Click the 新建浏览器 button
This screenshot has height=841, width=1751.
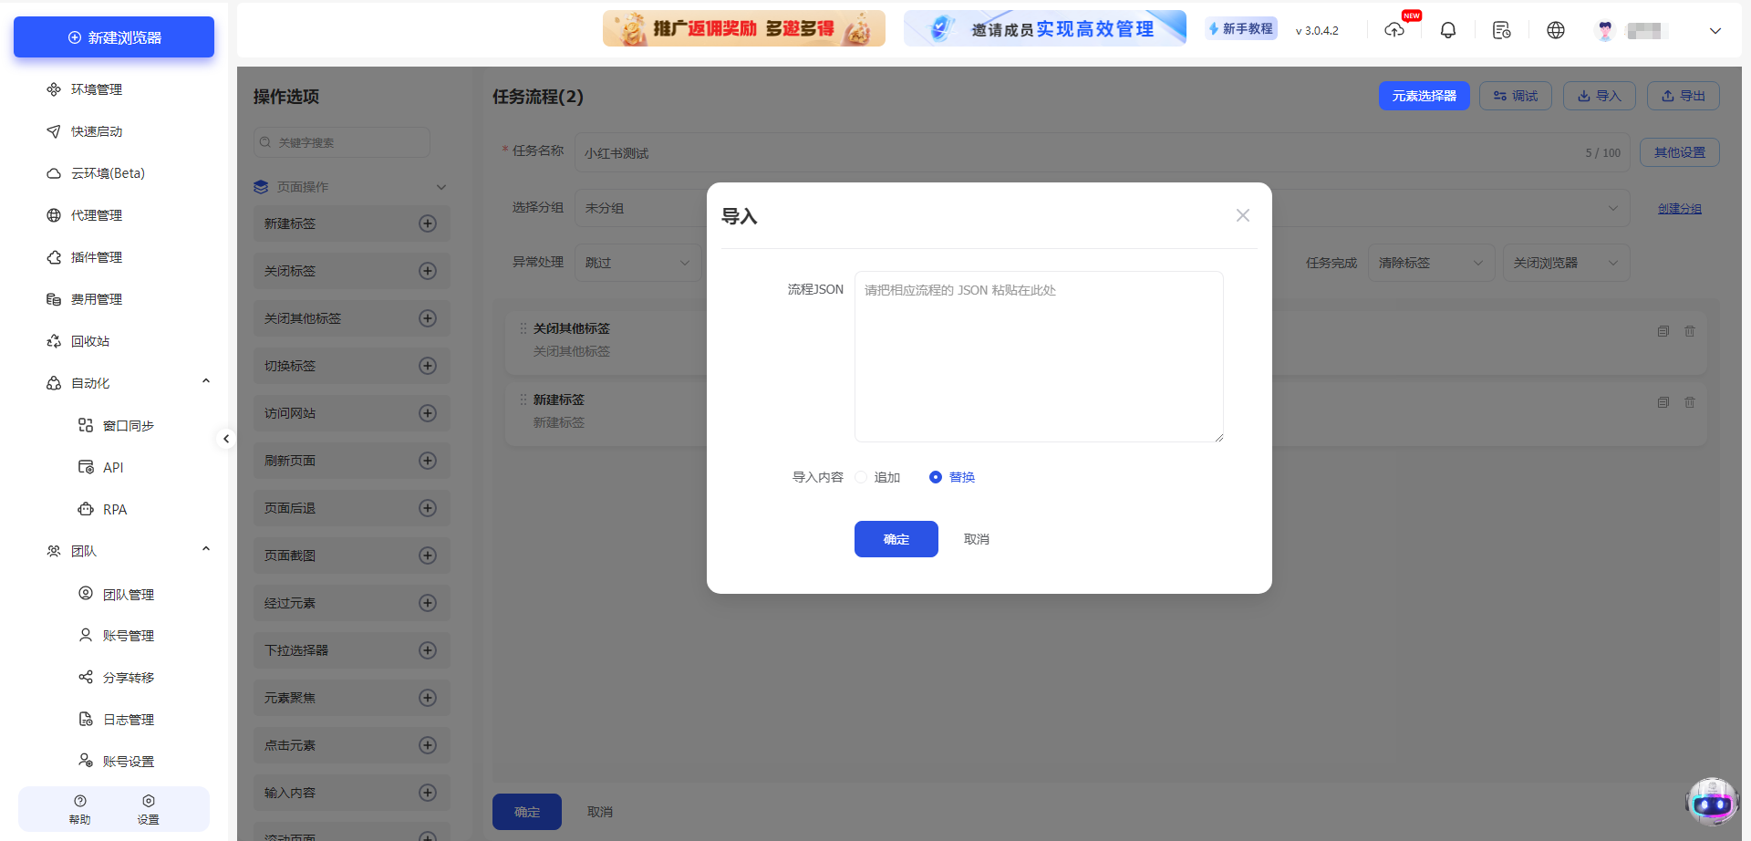click(113, 37)
